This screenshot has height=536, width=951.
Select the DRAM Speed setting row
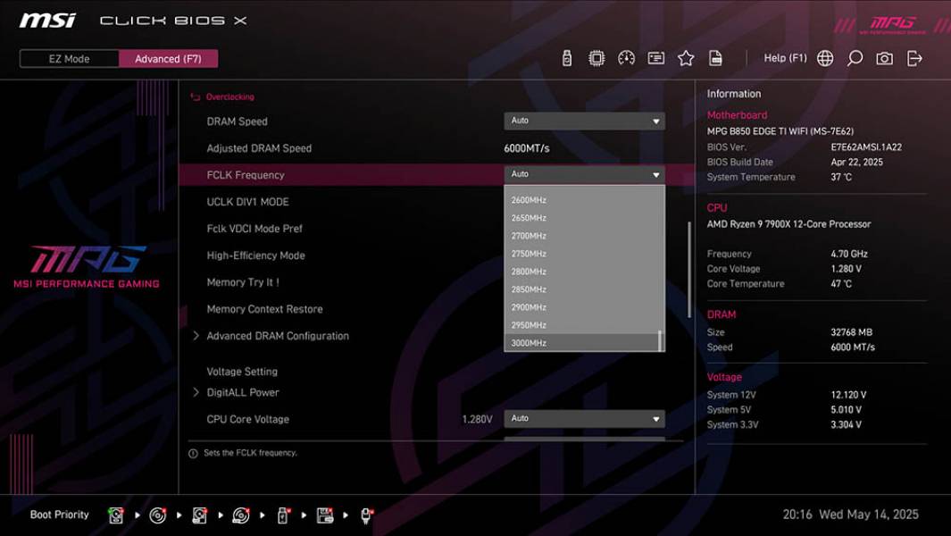click(437, 121)
